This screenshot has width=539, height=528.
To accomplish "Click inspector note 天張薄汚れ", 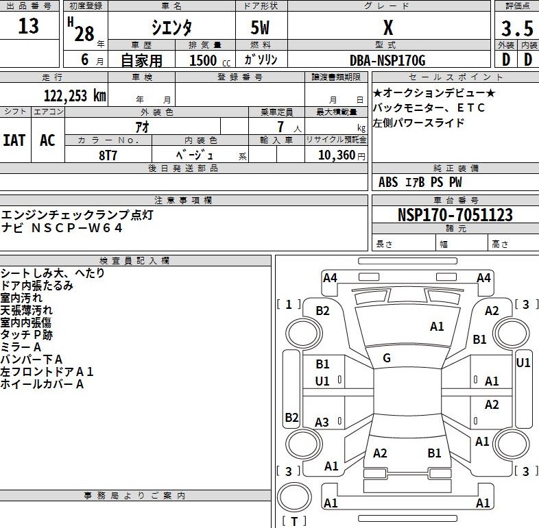I will [27, 310].
